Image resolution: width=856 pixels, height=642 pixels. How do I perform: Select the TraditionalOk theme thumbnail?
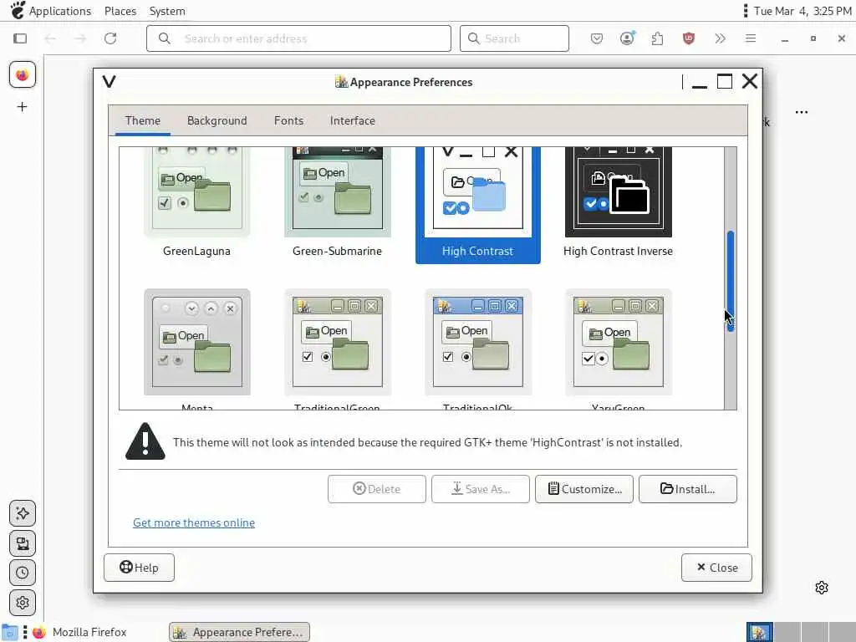477,342
